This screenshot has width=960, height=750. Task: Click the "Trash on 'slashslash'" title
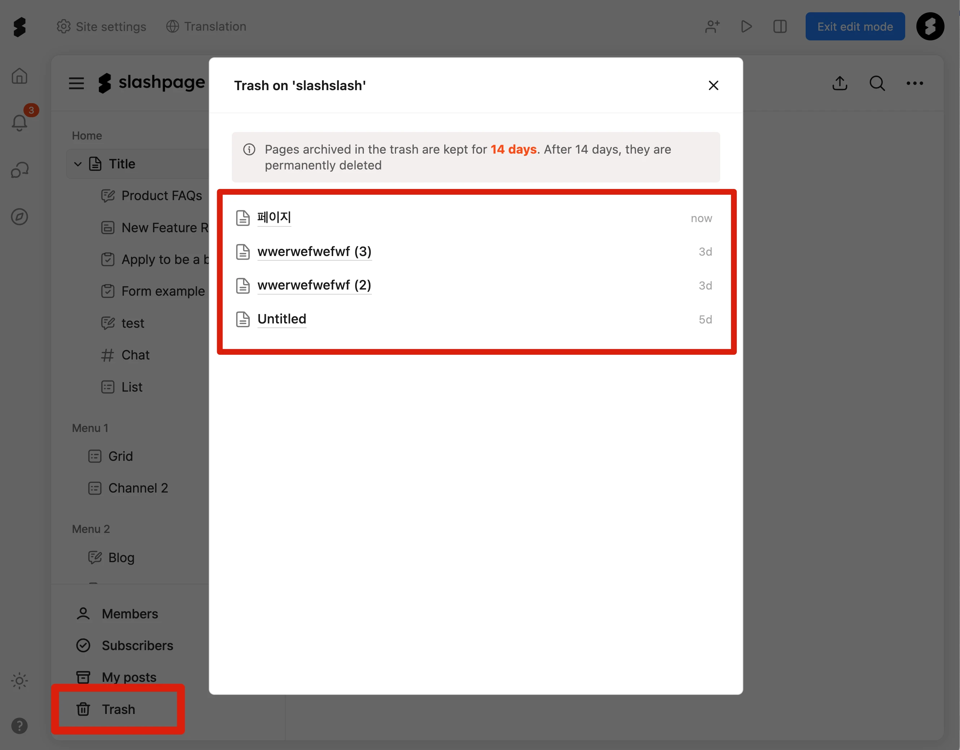300,85
